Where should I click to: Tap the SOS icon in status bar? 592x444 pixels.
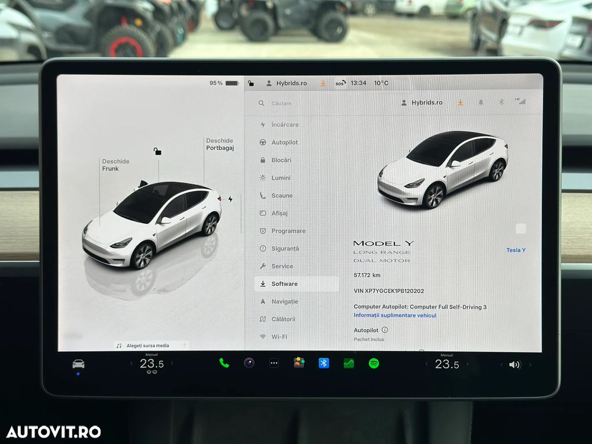point(340,83)
